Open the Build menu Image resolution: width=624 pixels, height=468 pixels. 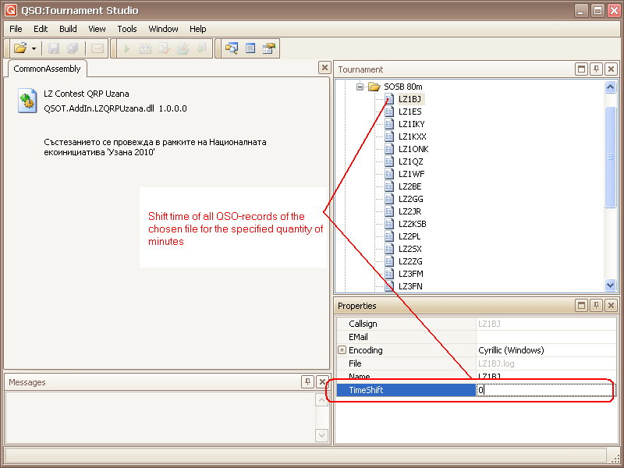pos(68,29)
